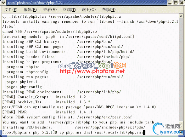This screenshot has width=185, height=137.
Task: Open the window menu arrow in title bar
Action: pyautogui.click(x=3, y=3)
